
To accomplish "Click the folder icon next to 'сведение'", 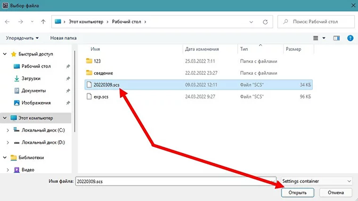I will (89, 73).
